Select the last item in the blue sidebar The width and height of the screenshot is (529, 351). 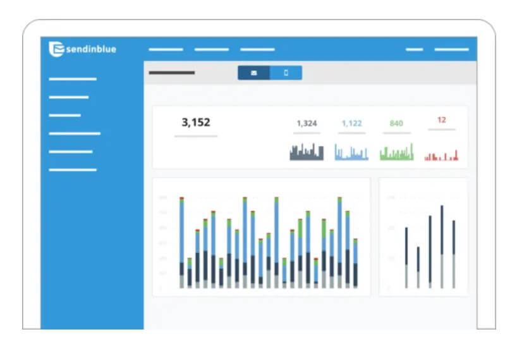coord(73,169)
